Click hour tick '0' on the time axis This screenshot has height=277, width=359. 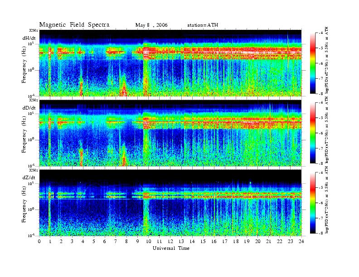pos(39,242)
